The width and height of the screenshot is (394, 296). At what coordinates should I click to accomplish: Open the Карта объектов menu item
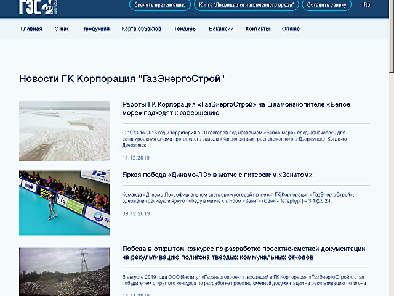click(141, 29)
